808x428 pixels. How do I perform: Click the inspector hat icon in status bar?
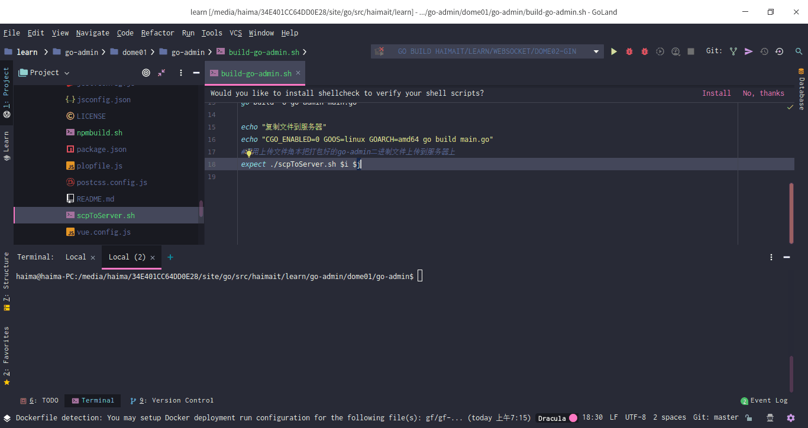[770, 418]
